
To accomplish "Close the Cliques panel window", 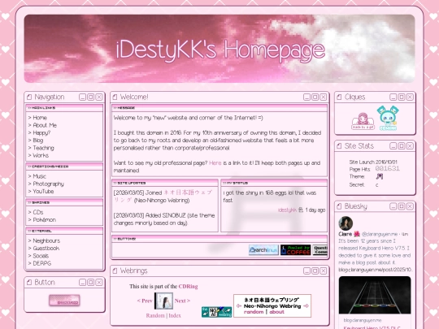I will pos(410,97).
